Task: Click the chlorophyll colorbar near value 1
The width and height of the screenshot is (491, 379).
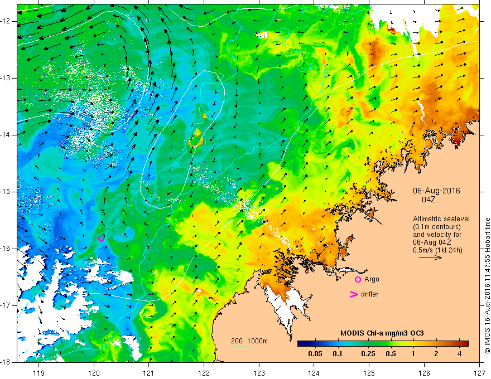Action: tap(413, 344)
